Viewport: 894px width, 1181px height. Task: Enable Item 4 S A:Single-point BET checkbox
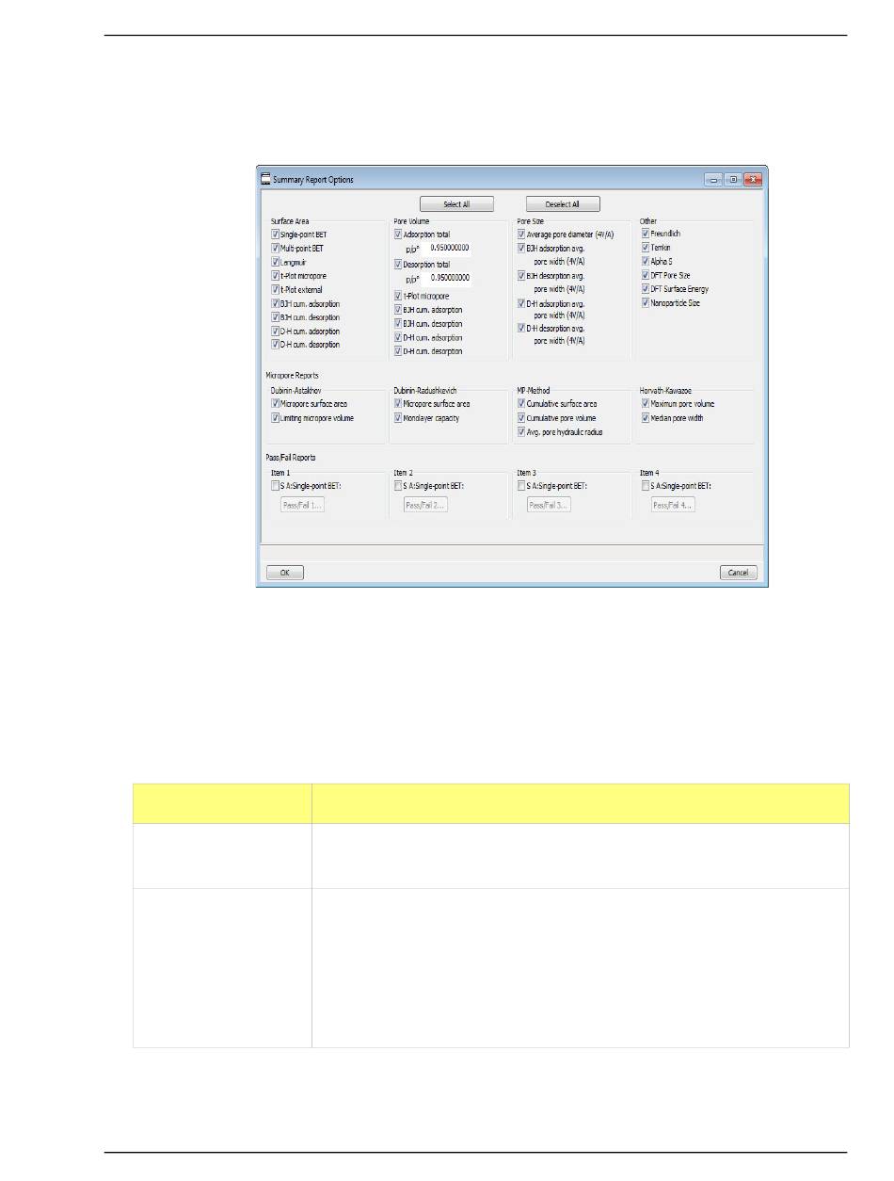pyautogui.click(x=646, y=486)
